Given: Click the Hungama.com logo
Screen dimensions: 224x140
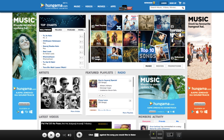Looking at the screenshot, I should click(x=54, y=6).
